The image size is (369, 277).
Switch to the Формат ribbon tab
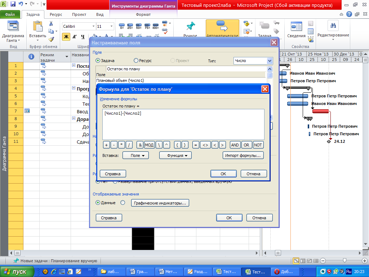coord(143,14)
